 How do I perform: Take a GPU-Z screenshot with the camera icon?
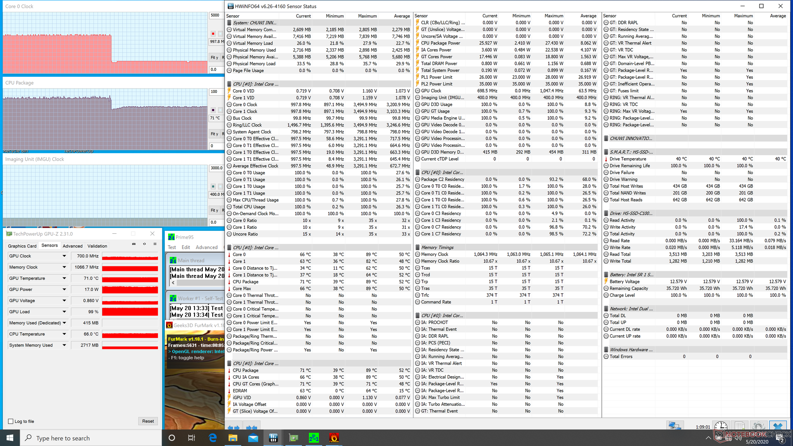pyautogui.click(x=134, y=244)
